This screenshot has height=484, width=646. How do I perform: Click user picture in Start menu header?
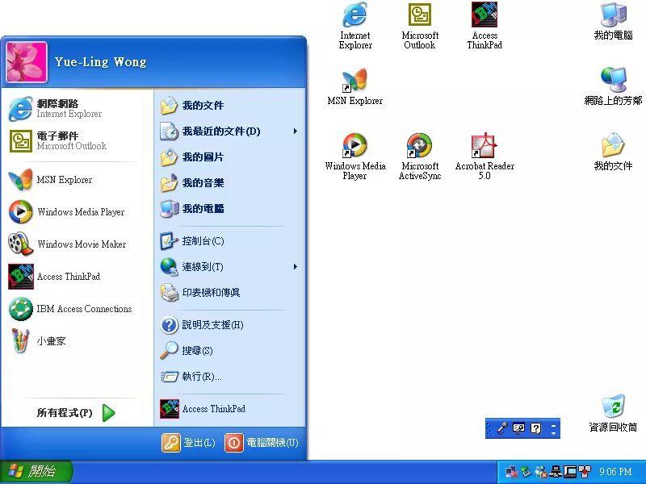(27, 62)
